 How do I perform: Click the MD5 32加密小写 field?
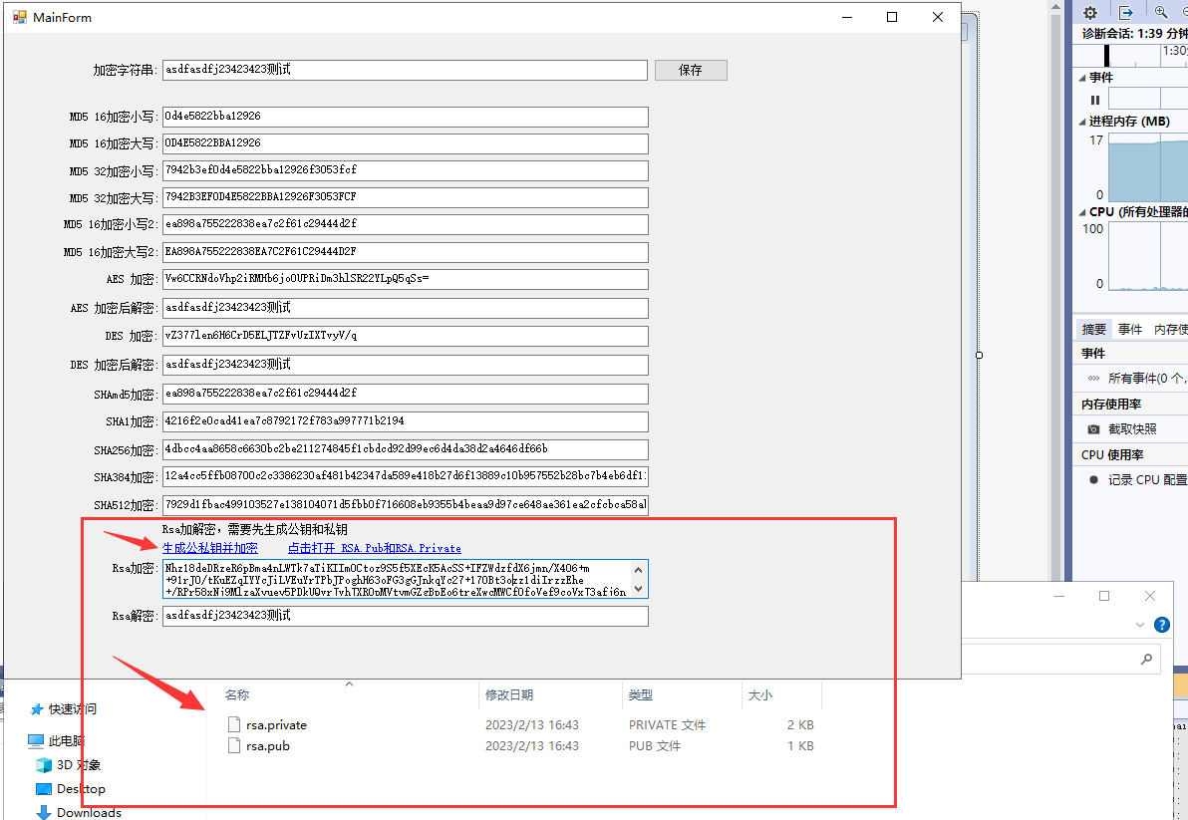pos(406,170)
